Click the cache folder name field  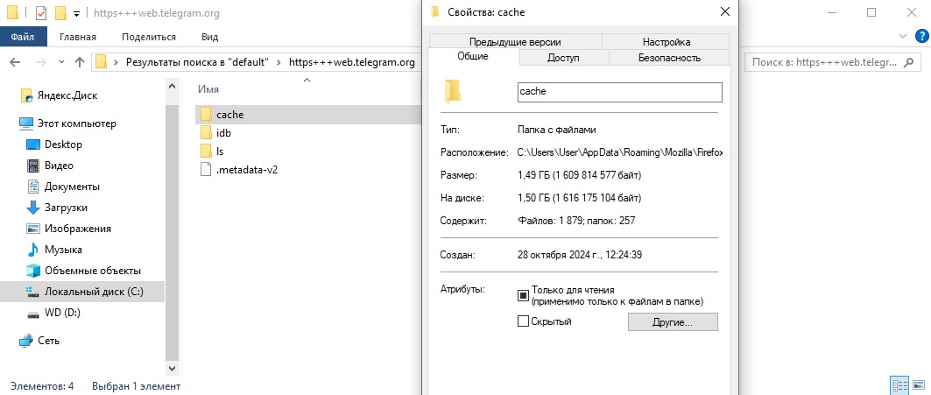(620, 92)
